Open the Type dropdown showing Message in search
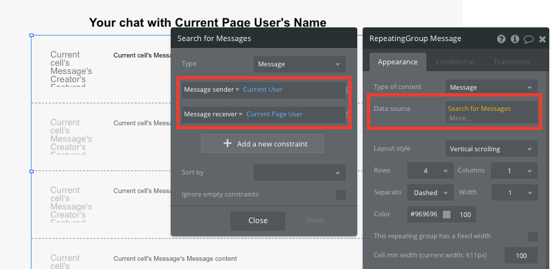Screen dimensions: 554x269 coord(299,64)
